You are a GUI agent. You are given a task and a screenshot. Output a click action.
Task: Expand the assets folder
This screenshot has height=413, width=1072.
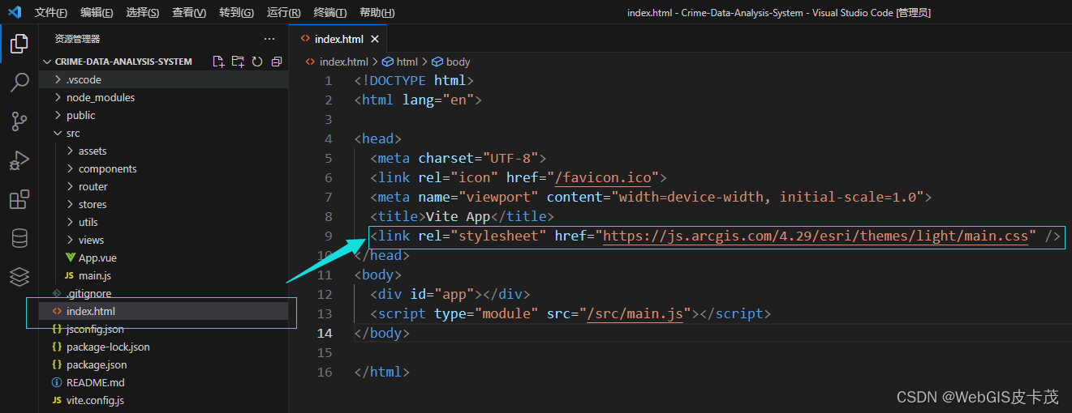pyautogui.click(x=163, y=151)
